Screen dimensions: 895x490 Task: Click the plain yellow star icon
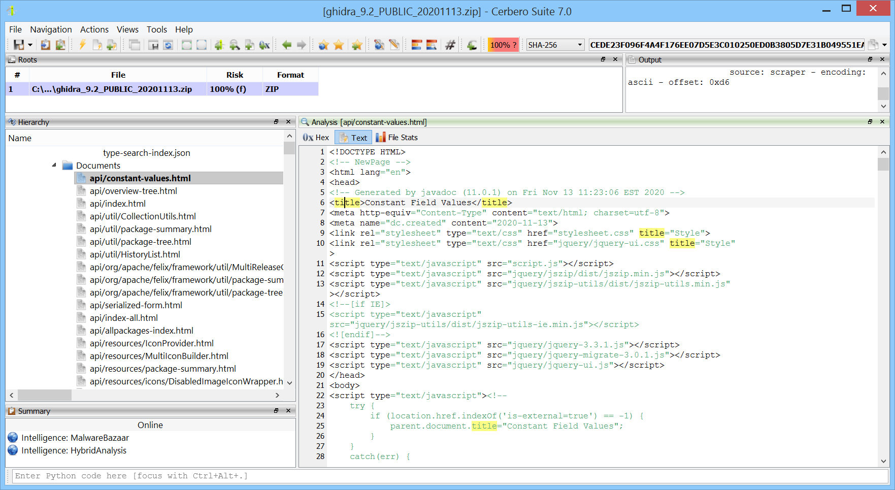(339, 45)
